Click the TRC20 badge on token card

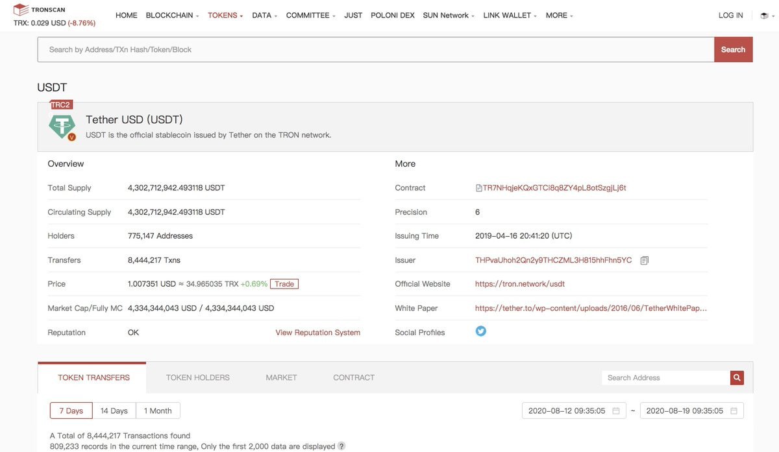pos(61,105)
